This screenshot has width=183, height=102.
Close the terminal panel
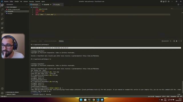point(181,41)
